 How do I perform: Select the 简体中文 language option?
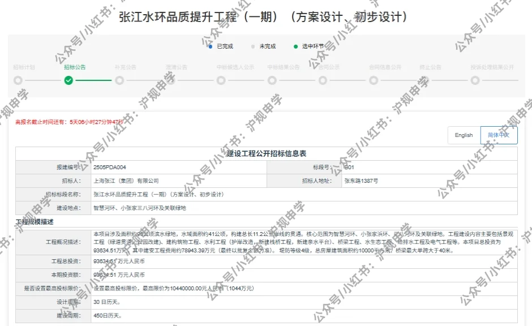[497, 135]
